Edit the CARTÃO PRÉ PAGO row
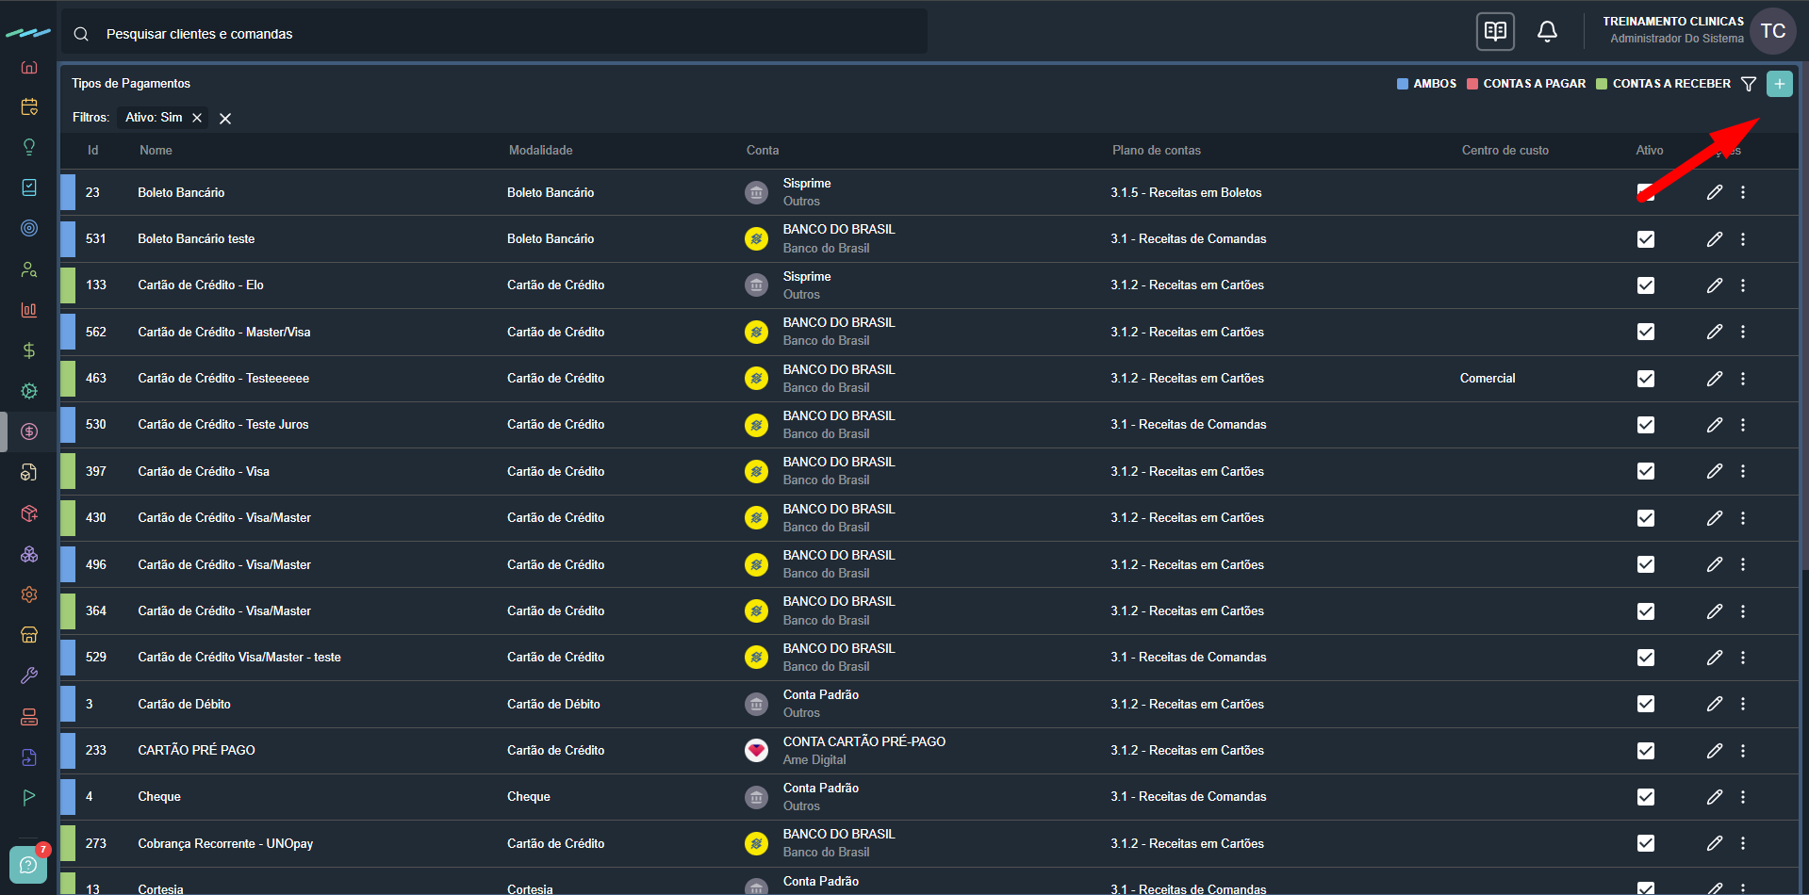Viewport: 1809px width, 895px height. [x=1715, y=751]
